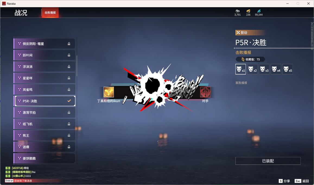This screenshot has height=185, width=314.
Task: Click the checkmark on P5R·决胜 entry
Action: [69, 101]
